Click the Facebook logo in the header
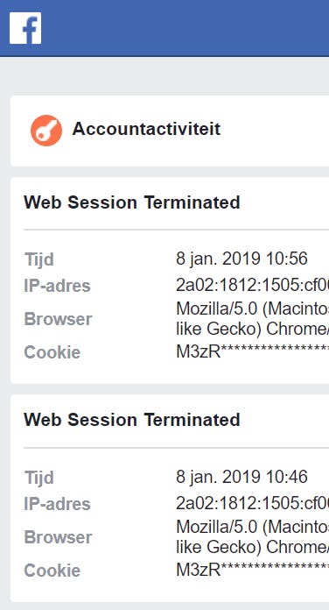 point(25,28)
